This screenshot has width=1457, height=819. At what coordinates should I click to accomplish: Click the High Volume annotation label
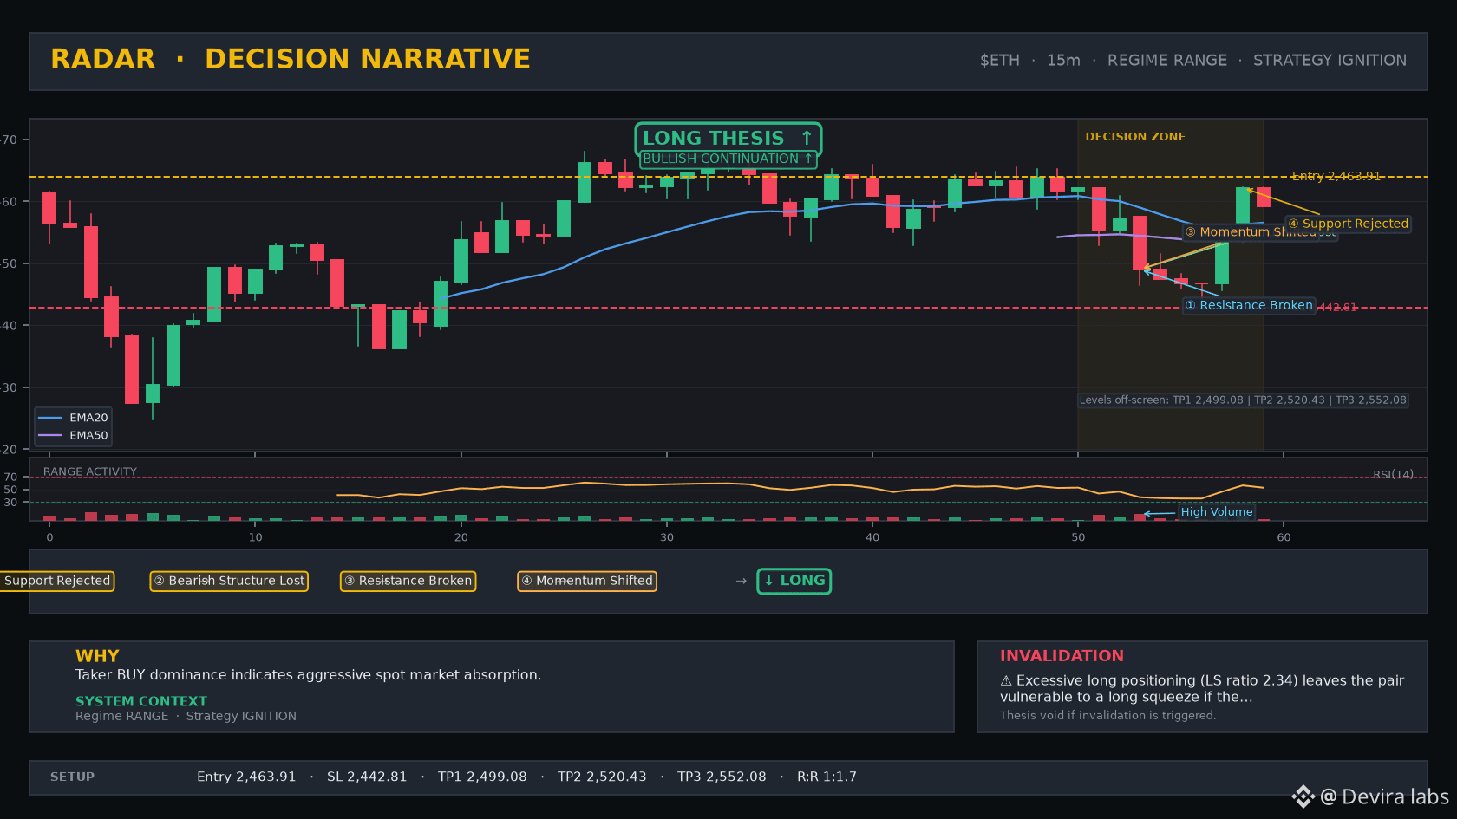tap(1217, 512)
